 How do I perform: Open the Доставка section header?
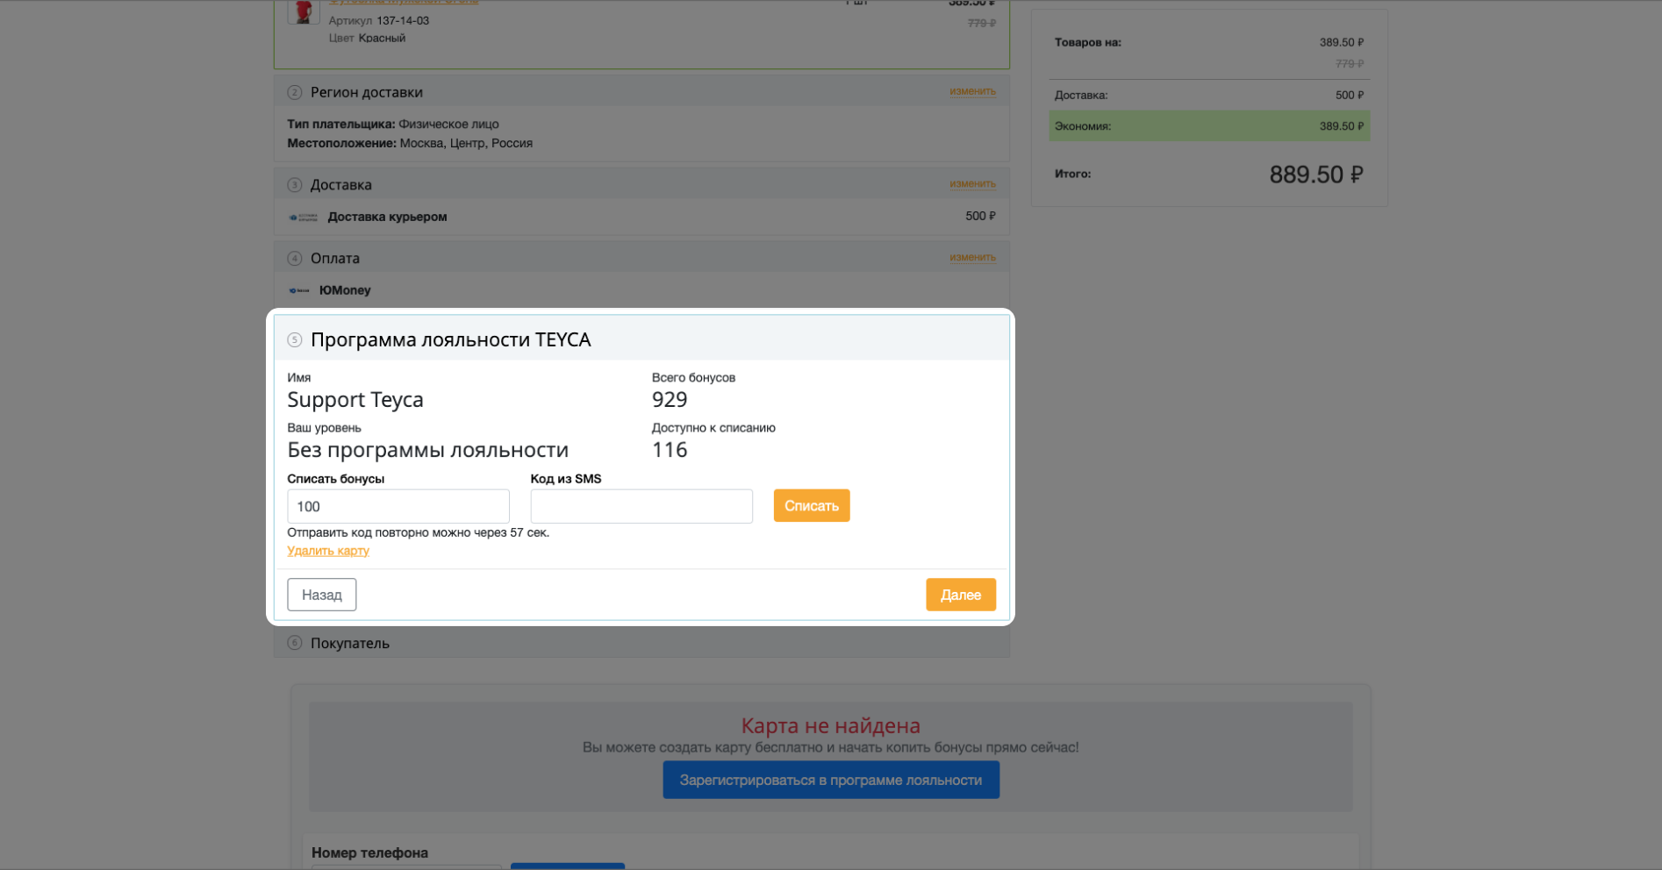click(x=641, y=185)
